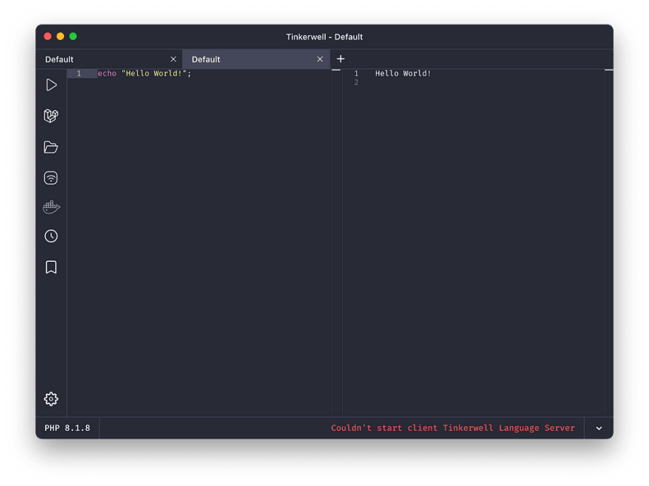Minimize the window with the yellow button
The height and width of the screenshot is (486, 649).
click(60, 36)
